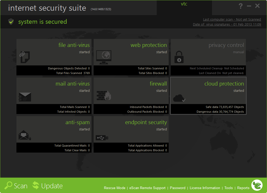Click the web protection globe monitor icon
Viewport: 267px width, 193px height.
[x=104, y=57]
